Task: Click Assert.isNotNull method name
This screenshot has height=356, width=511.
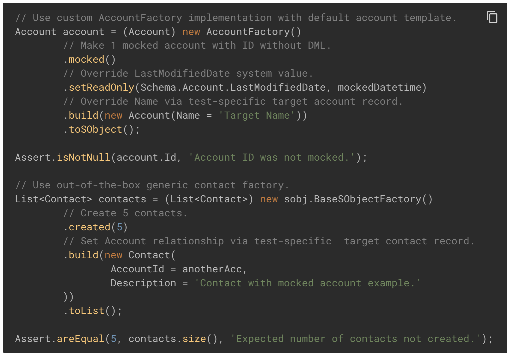Action: 83,157
